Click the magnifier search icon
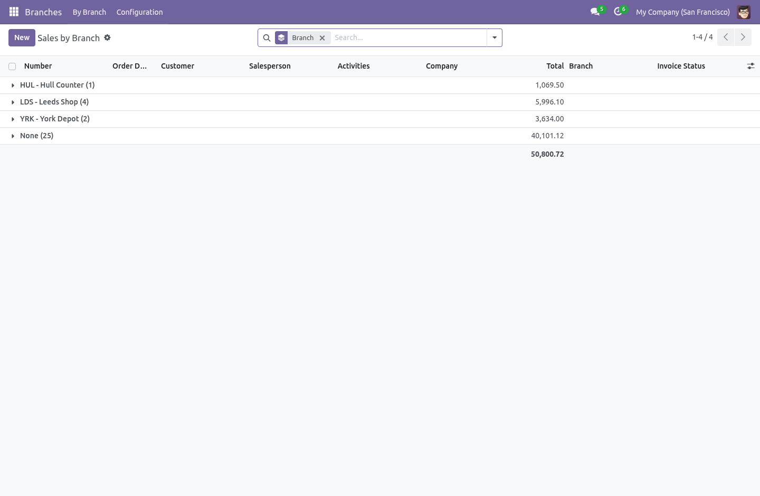 point(267,38)
